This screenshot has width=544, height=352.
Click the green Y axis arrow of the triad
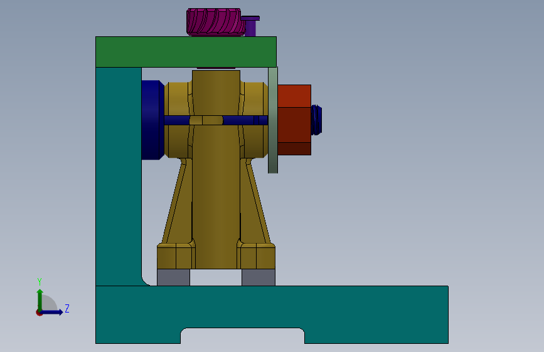40,299
